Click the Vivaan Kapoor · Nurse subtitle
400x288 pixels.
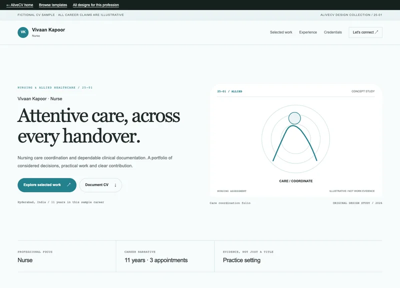(40, 98)
